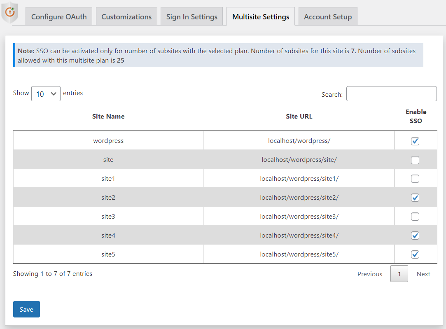This screenshot has height=329, width=446.
Task: Click the 'site' name cell
Action: coord(108,159)
